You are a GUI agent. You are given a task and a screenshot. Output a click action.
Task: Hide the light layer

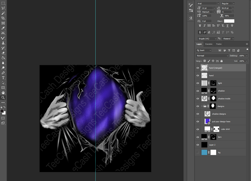tap(198, 83)
